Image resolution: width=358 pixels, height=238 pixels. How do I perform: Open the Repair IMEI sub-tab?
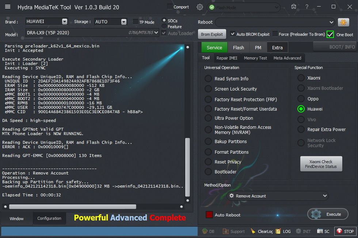[227, 58]
